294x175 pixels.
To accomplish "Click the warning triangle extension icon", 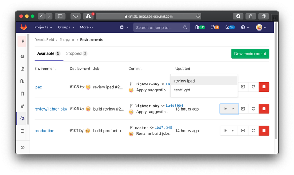I will (x=88, y=16).
